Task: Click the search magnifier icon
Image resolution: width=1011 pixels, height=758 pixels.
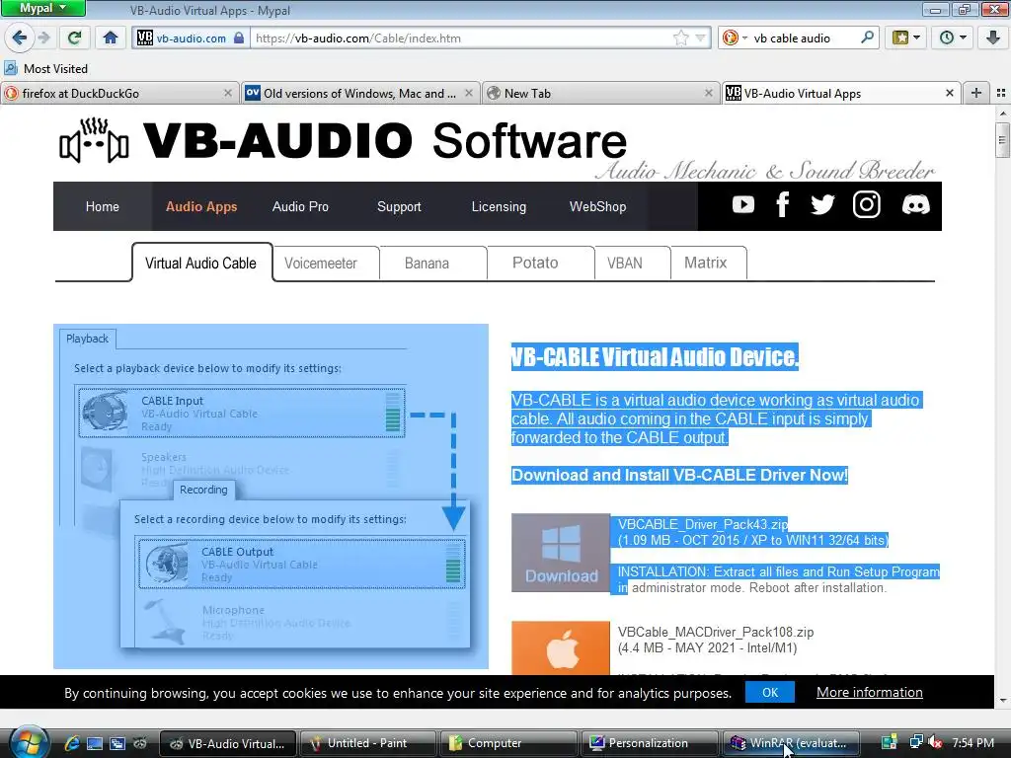Action: point(867,38)
